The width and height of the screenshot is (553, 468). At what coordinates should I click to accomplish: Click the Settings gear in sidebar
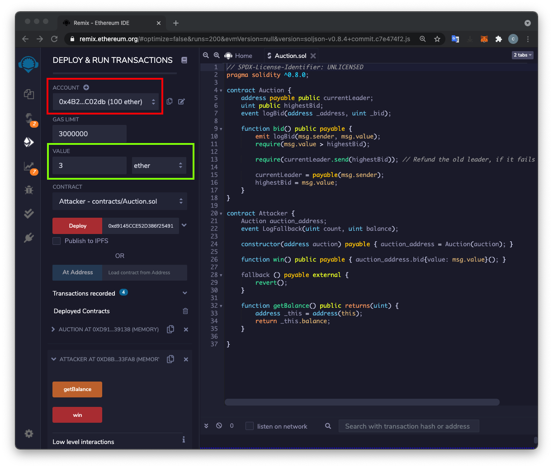[x=29, y=434]
